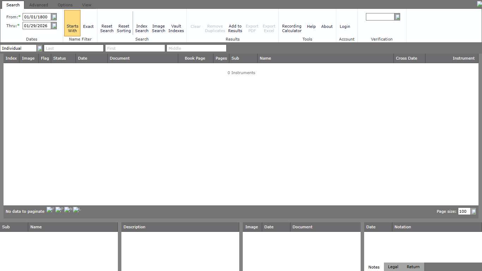Screen dimensions: 482x271
Task: Open the Verification dropdown arrow
Action: pyautogui.click(x=397, y=17)
